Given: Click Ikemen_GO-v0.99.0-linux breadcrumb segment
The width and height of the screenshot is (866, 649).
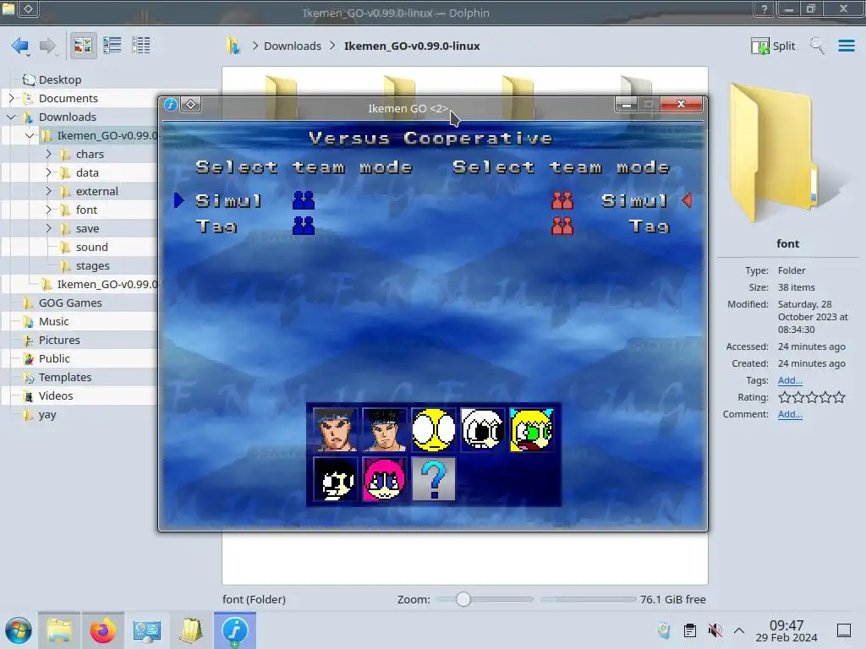Looking at the screenshot, I should [x=412, y=46].
